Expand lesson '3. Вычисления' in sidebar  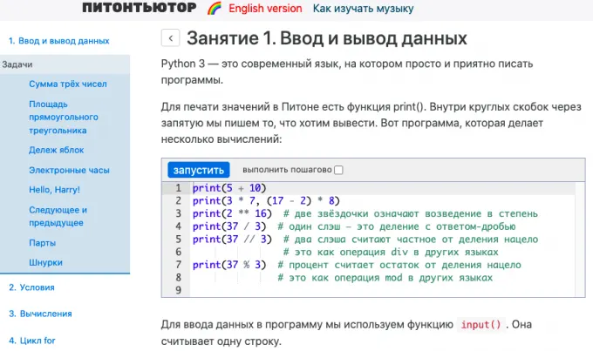pyautogui.click(x=40, y=314)
